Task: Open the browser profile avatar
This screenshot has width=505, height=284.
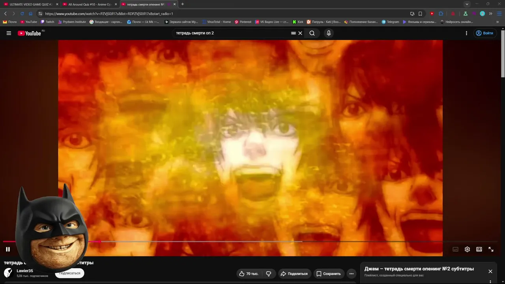Action: click(x=482, y=13)
